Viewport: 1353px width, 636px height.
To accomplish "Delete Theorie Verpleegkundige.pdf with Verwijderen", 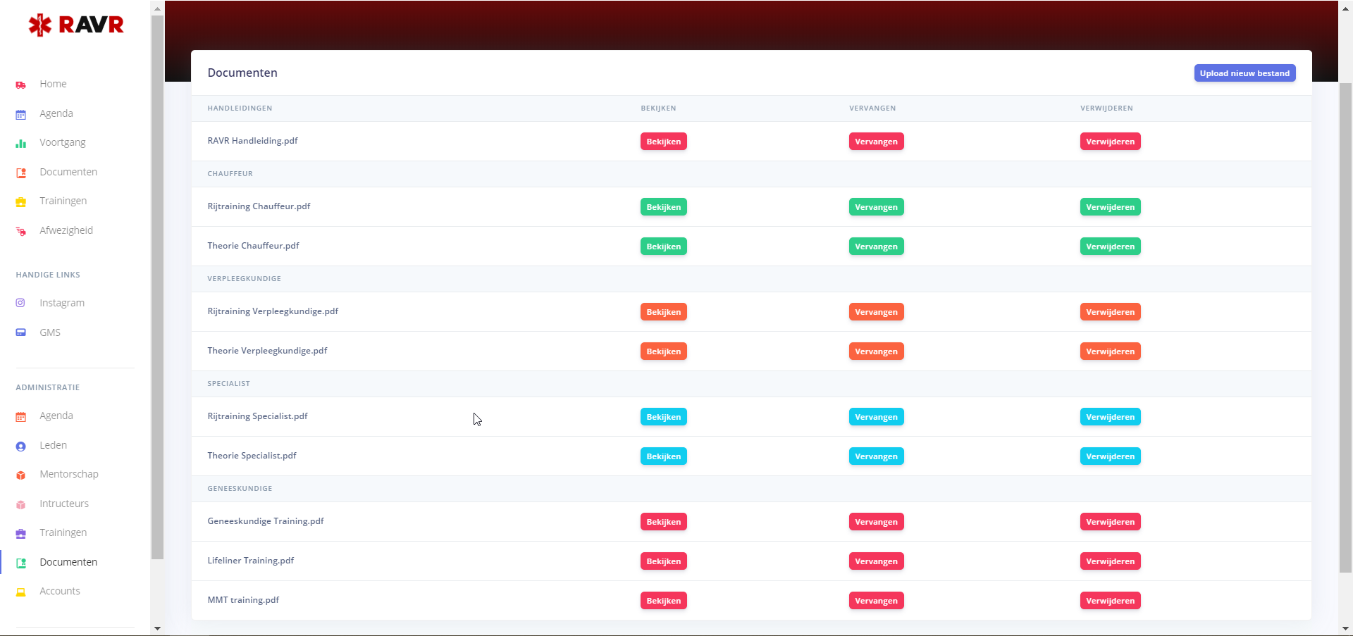I will pos(1110,351).
